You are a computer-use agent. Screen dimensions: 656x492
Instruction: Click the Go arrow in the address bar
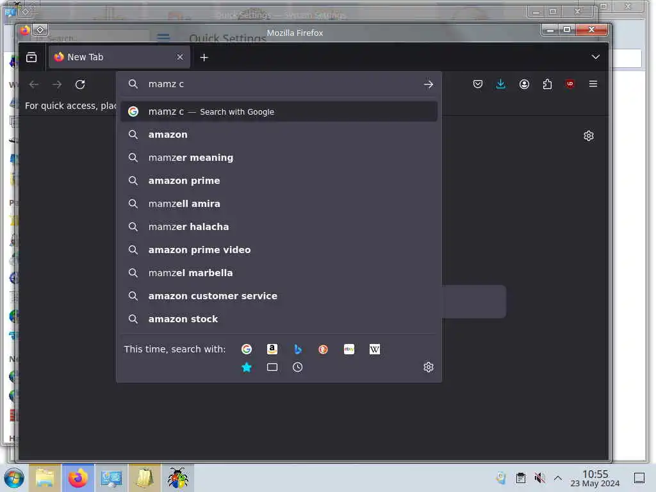[429, 85]
